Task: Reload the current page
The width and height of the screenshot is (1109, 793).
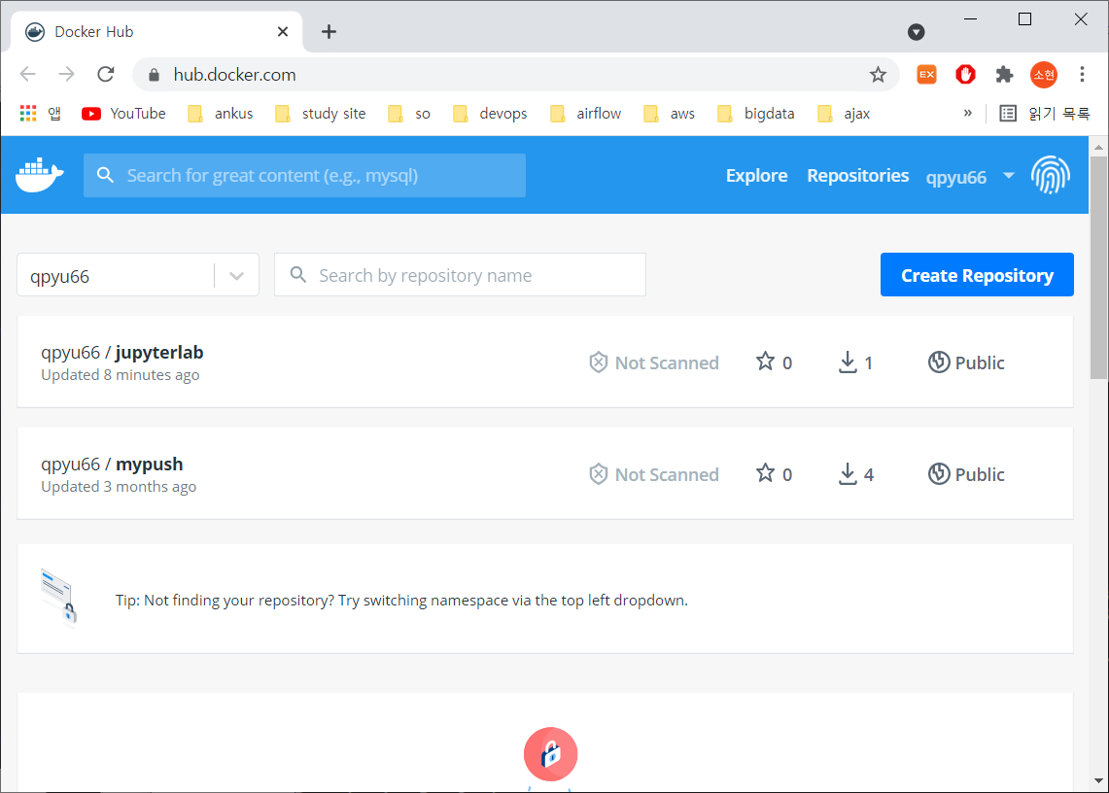Action: coord(106,74)
